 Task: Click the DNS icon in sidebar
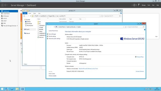(x=2, y=23)
